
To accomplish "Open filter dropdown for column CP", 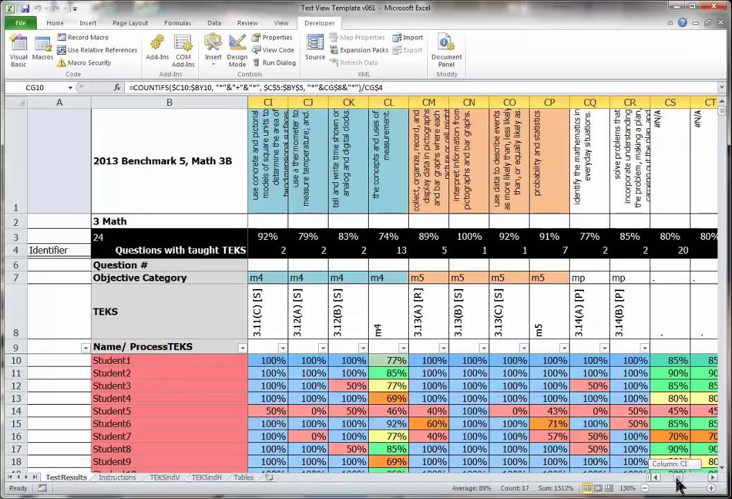I will point(564,348).
